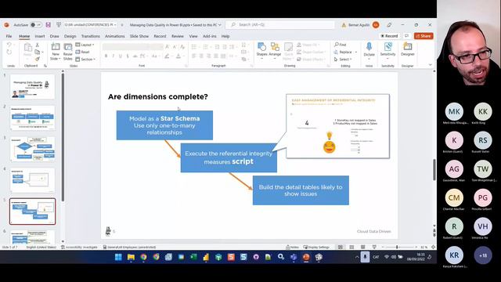501x282 pixels.
Task: Open the File tab
Action: 9,36
